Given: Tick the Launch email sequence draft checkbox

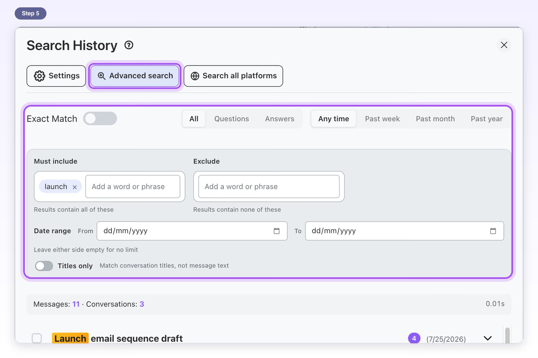Looking at the screenshot, I should (x=37, y=338).
